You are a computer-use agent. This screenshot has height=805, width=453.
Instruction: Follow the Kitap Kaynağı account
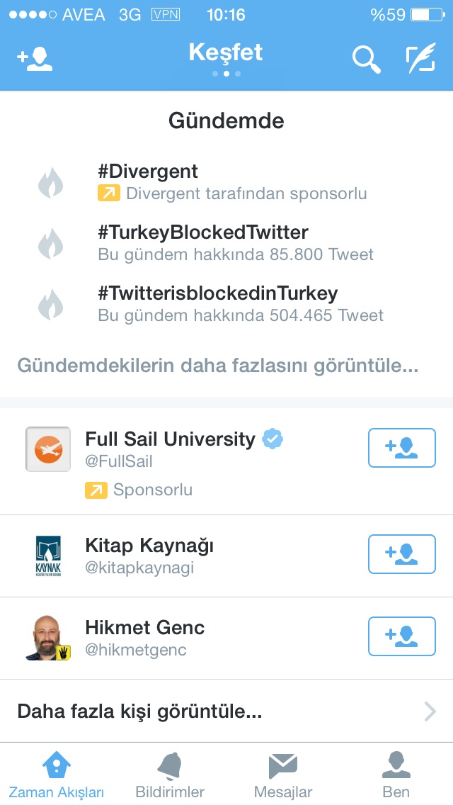click(x=401, y=554)
